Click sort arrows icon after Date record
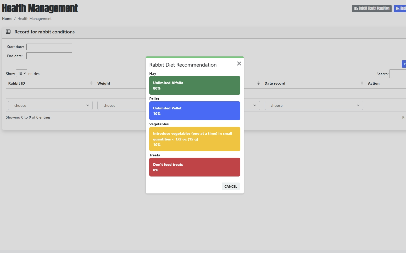Viewport: 406px width, 253px height. (x=362, y=83)
